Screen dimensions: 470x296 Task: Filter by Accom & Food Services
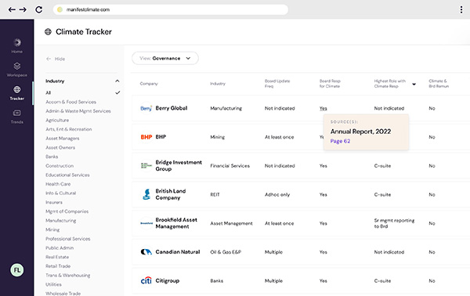(x=70, y=102)
